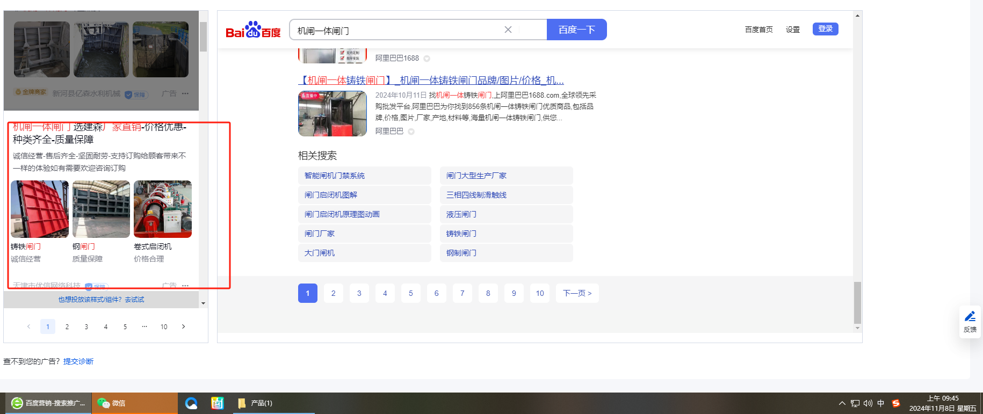
Task: Click 下一页 to view next results
Action: [577, 293]
